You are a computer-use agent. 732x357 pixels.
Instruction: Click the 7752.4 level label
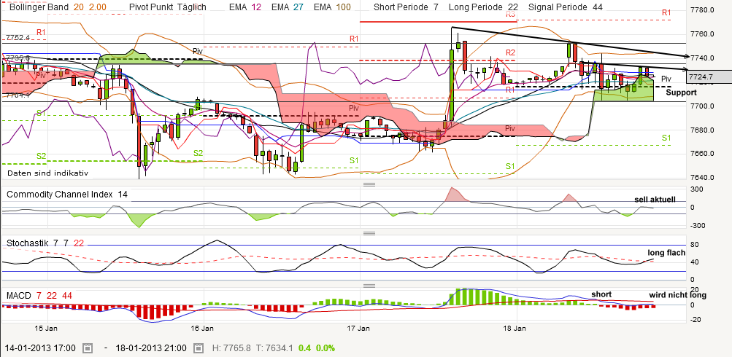click(x=16, y=37)
